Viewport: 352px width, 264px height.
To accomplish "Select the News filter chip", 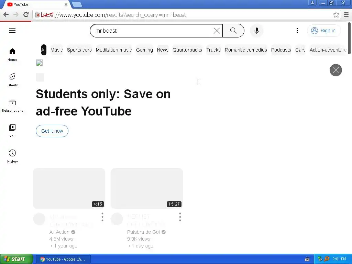I will click(163, 50).
